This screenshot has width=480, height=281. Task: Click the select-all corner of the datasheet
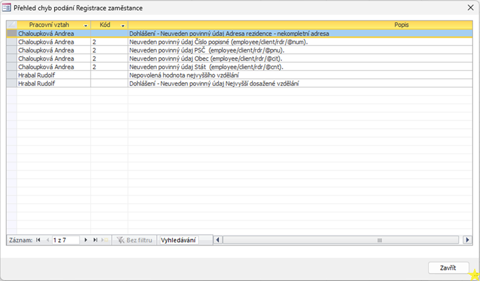pos(11,26)
